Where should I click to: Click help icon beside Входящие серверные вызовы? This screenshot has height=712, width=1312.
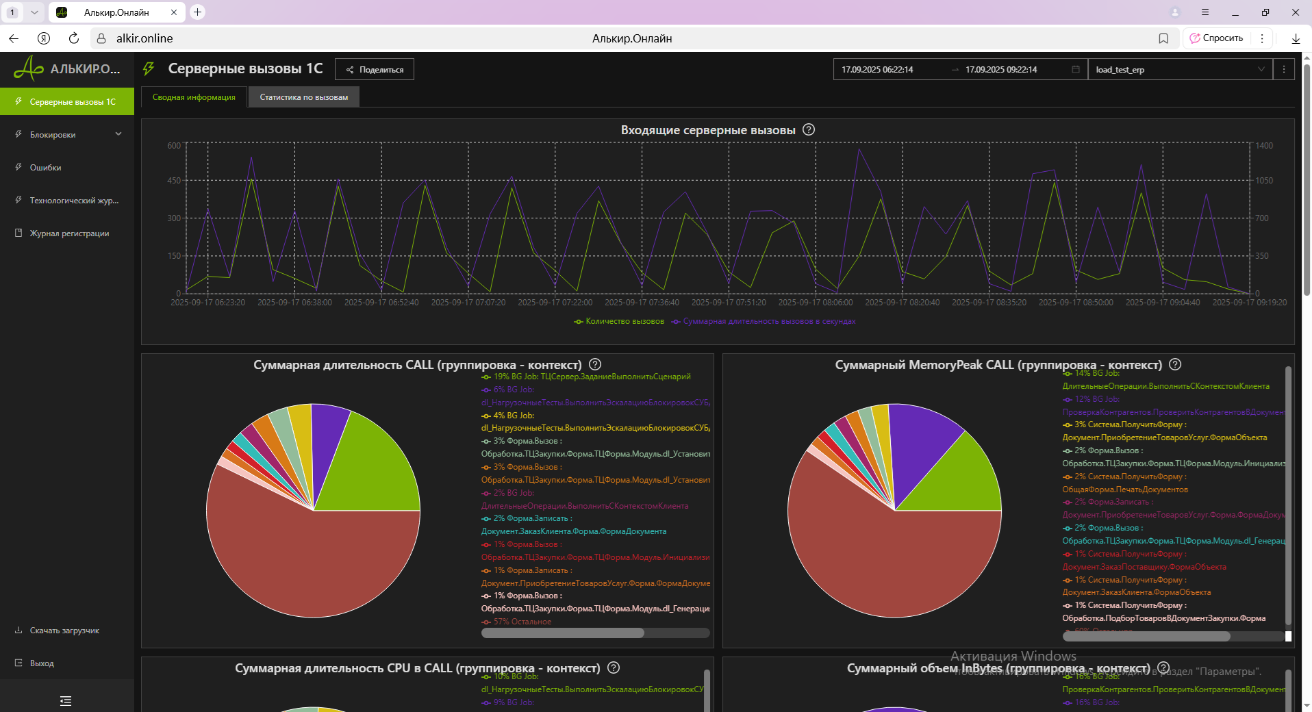[809, 130]
